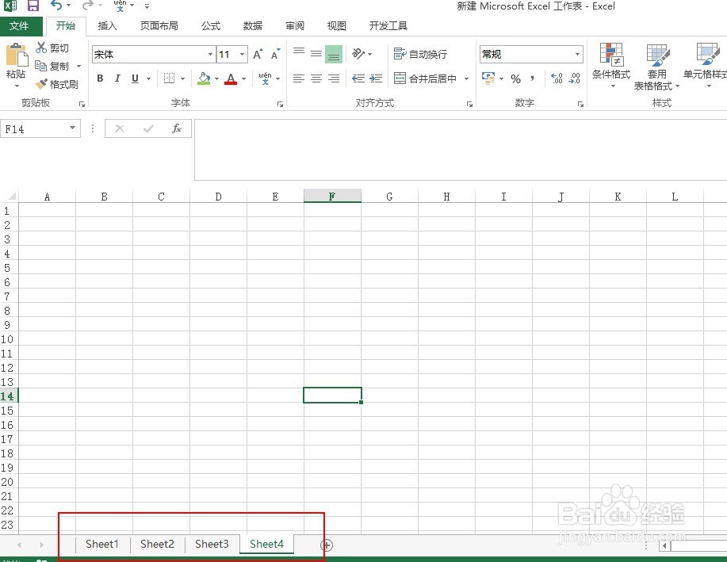727x562 pixels.
Task: Switch to the 数据 Data tab
Action: [x=253, y=26]
